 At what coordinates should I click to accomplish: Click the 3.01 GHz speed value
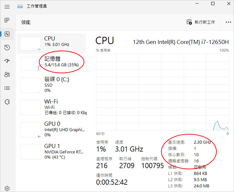pyautogui.click(x=129, y=149)
